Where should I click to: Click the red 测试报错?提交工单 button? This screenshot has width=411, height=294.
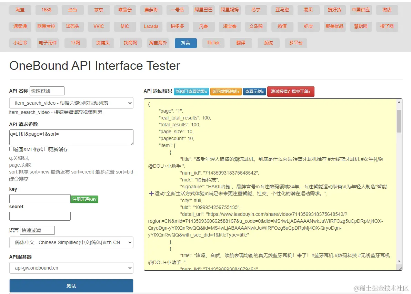click(x=291, y=92)
